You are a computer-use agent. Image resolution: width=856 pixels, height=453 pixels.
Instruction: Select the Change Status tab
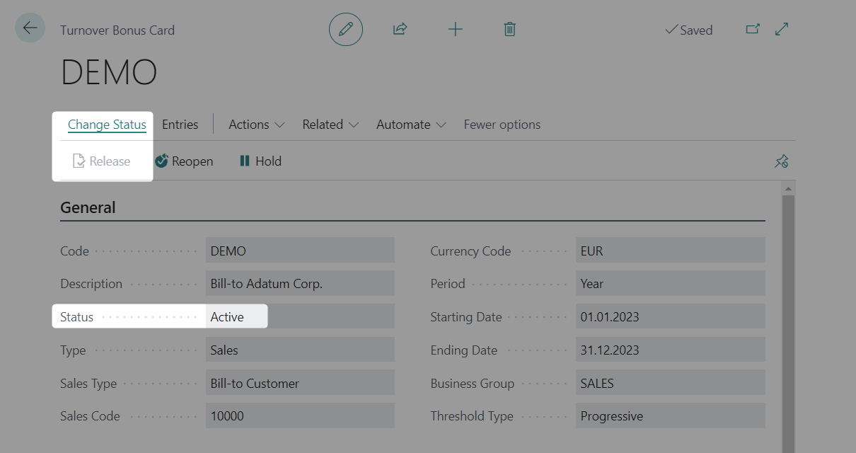(x=107, y=125)
